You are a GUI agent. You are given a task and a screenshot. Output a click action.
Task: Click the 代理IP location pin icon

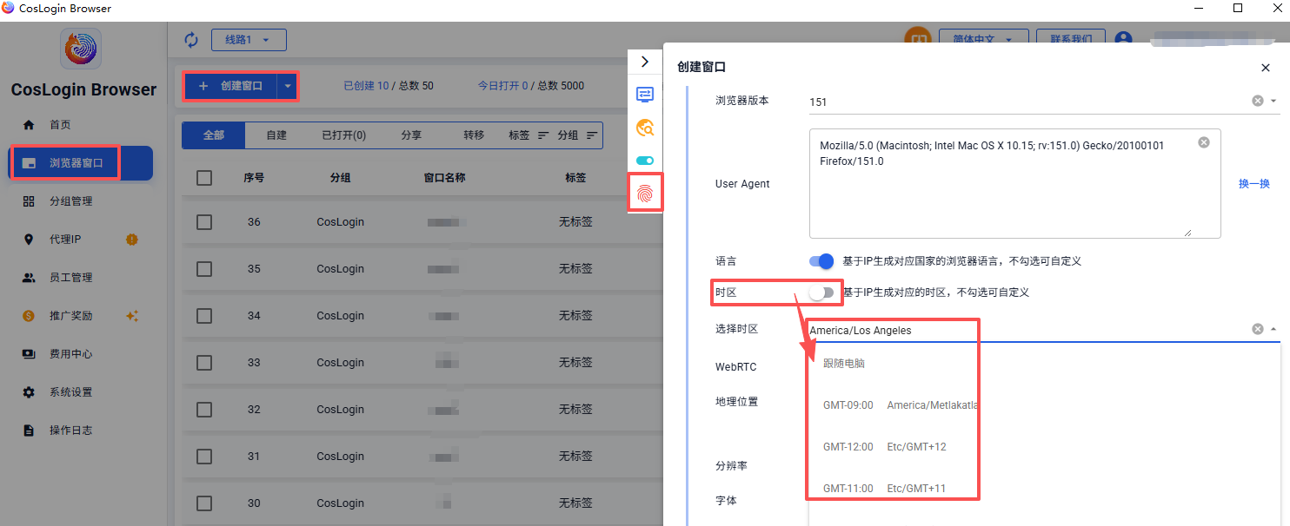click(x=29, y=240)
